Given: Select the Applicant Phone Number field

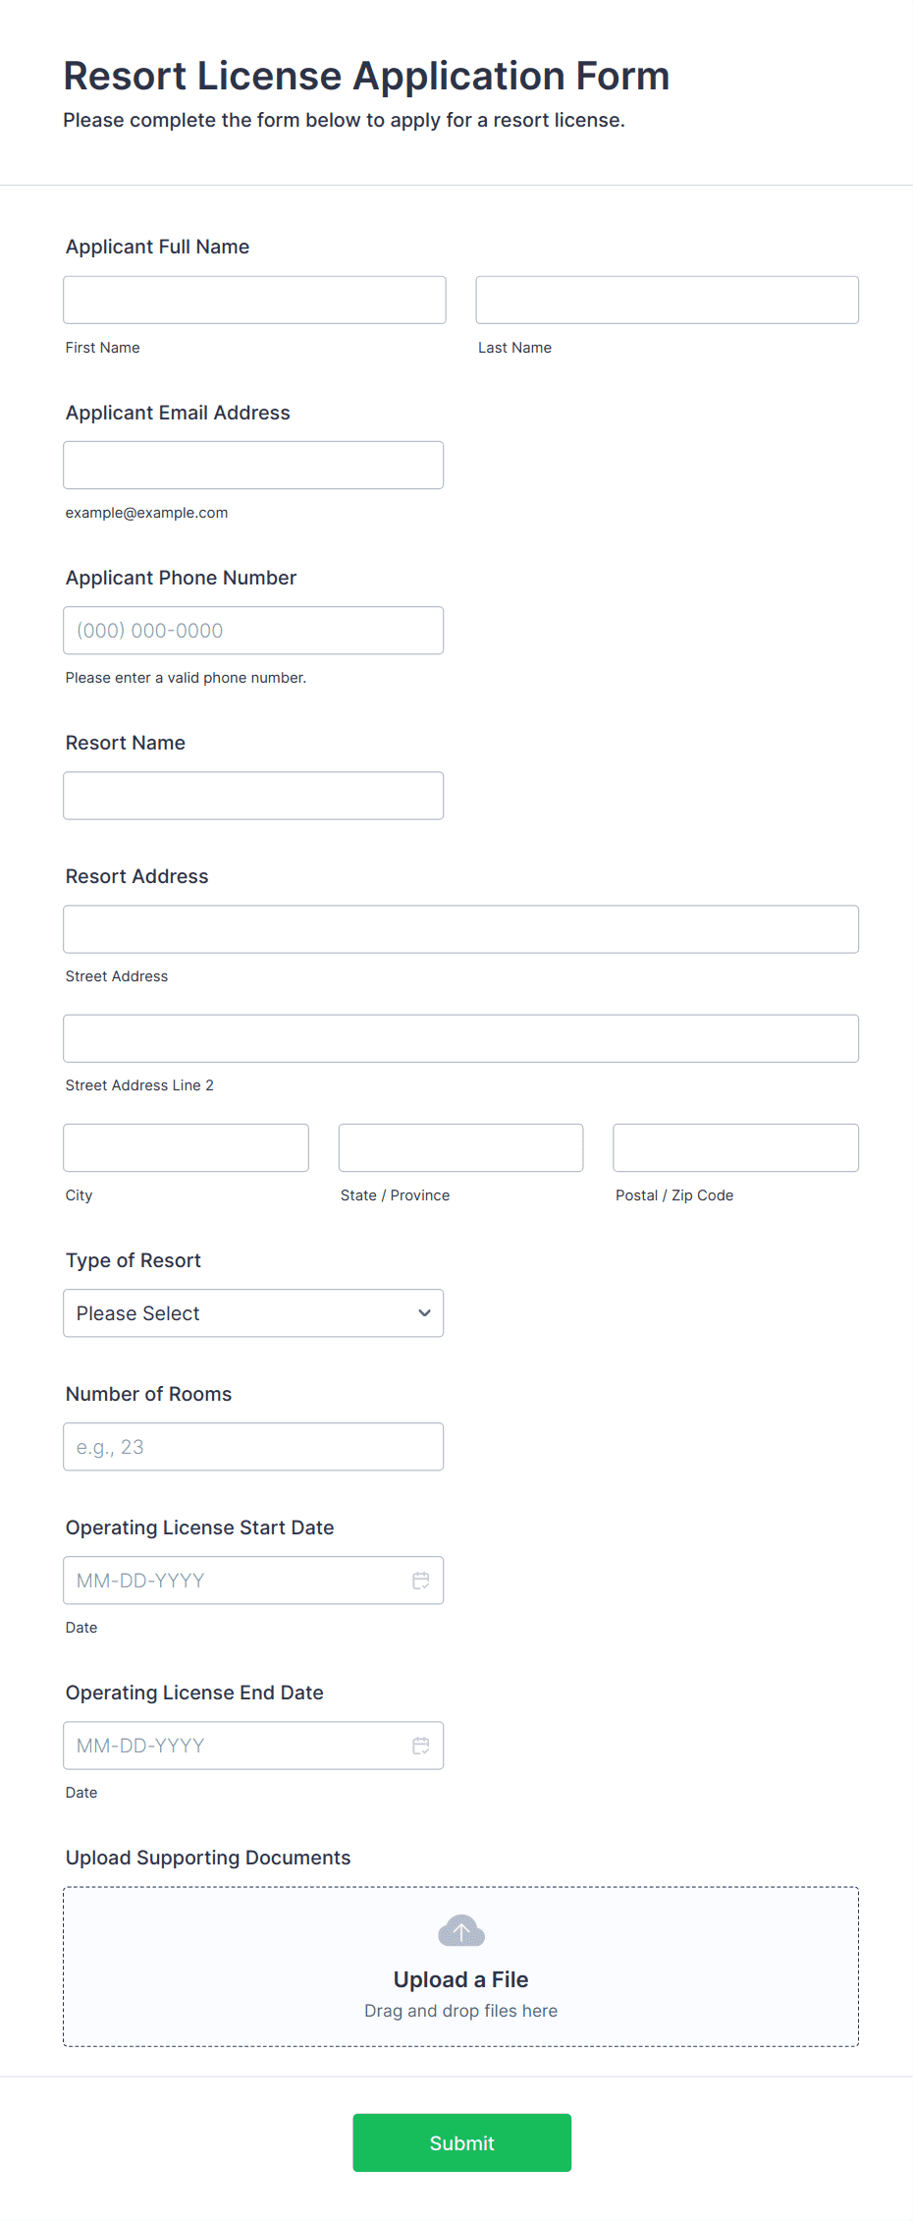Looking at the screenshot, I should pos(253,631).
